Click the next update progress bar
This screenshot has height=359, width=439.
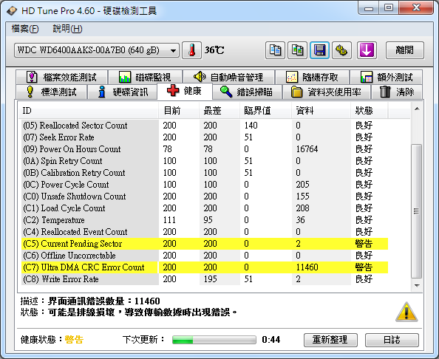[x=214, y=340]
